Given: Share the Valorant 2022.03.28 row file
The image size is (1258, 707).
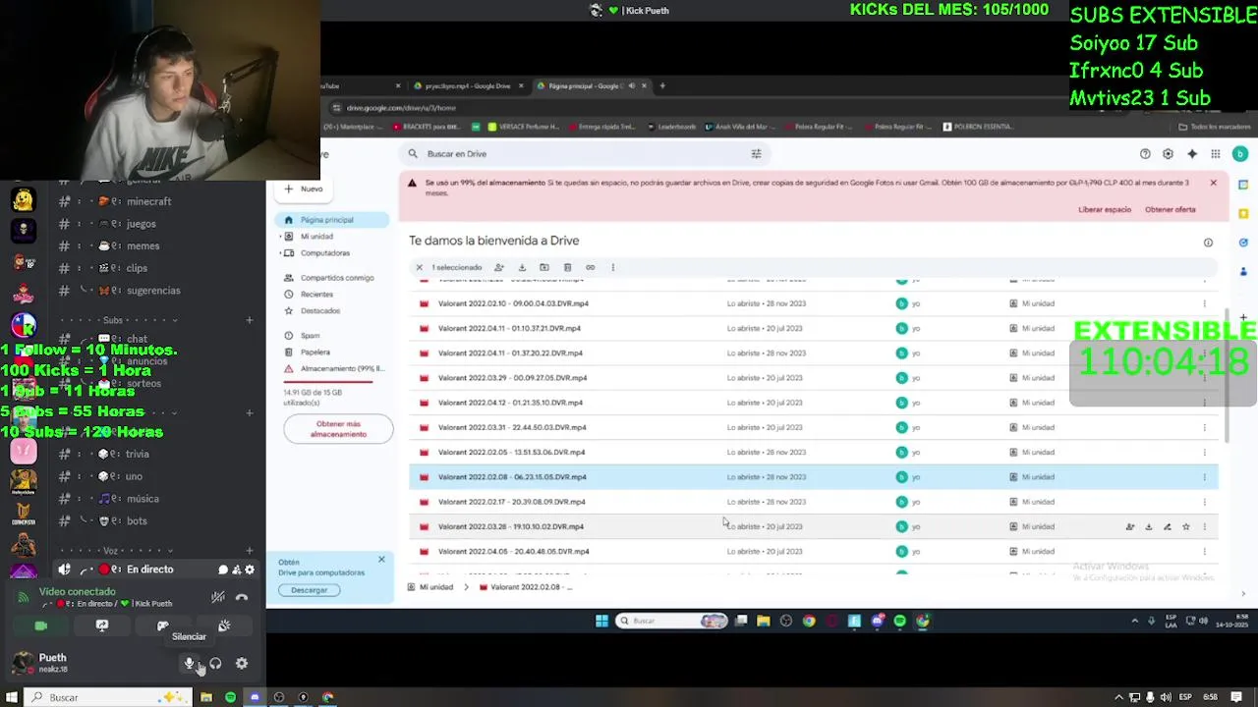Looking at the screenshot, I should coord(1130,527).
